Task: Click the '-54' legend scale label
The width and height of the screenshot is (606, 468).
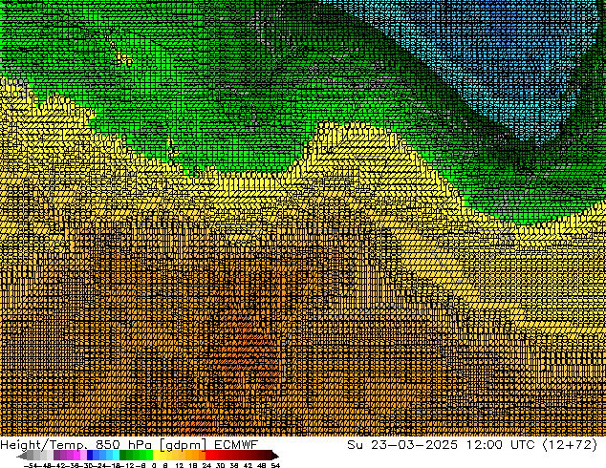Action: pos(31,465)
